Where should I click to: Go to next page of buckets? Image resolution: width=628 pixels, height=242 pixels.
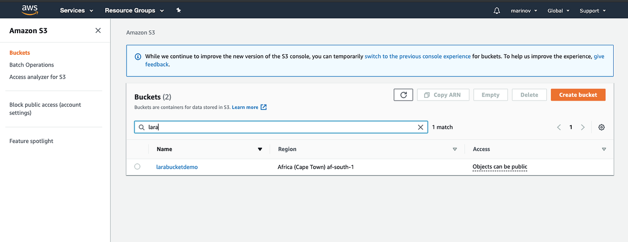(583, 128)
